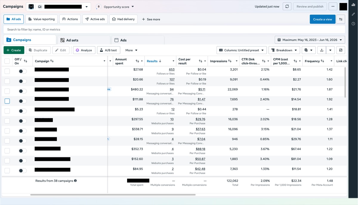Image resolution: width=358 pixels, height=205 pixels.
Task: Sort by CPM column arrows icon
Action: [295, 61]
